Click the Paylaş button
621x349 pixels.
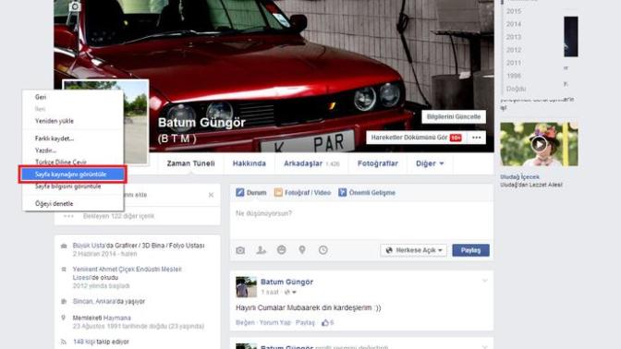click(471, 250)
